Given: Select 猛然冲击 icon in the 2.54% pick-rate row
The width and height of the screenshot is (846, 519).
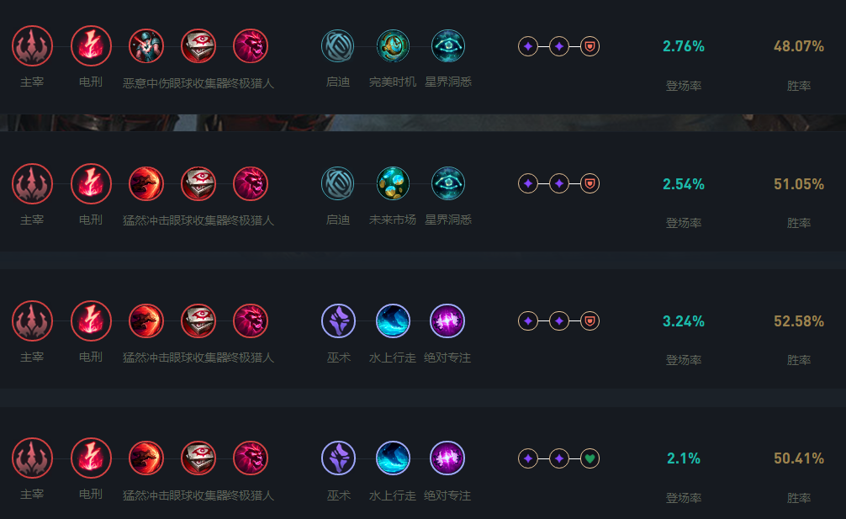Looking at the screenshot, I should (x=146, y=183).
